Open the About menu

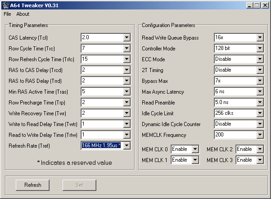[23, 14]
